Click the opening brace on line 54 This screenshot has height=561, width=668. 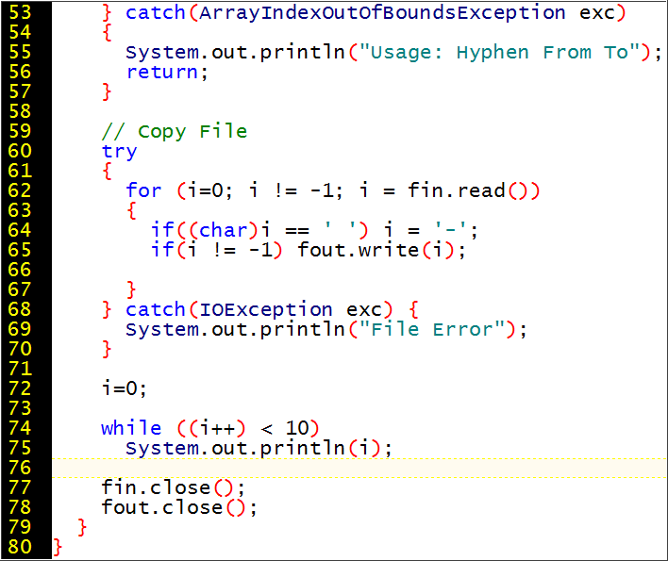click(107, 33)
